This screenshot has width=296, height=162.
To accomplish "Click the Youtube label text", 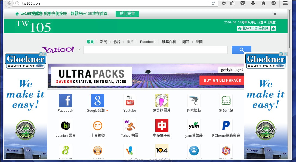I will pyautogui.click(x=130, y=111).
